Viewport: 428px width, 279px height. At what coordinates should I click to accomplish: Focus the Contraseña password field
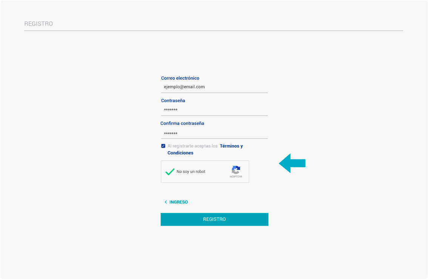click(x=214, y=110)
